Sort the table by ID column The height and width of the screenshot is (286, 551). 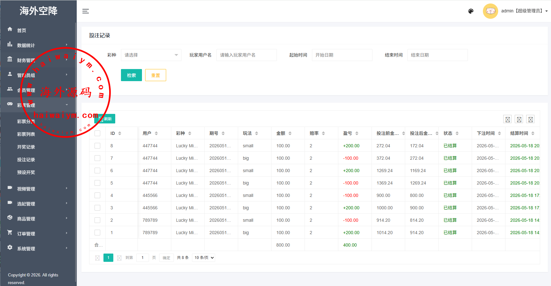tap(120, 133)
